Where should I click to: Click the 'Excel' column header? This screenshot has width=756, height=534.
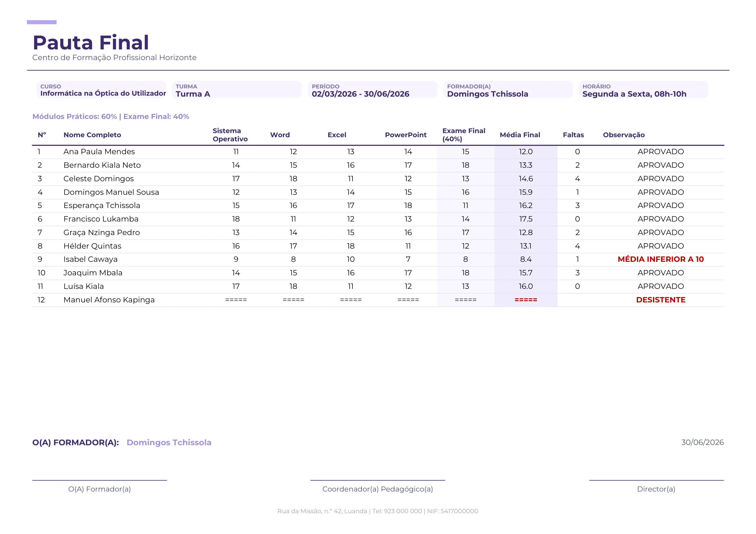coord(337,135)
